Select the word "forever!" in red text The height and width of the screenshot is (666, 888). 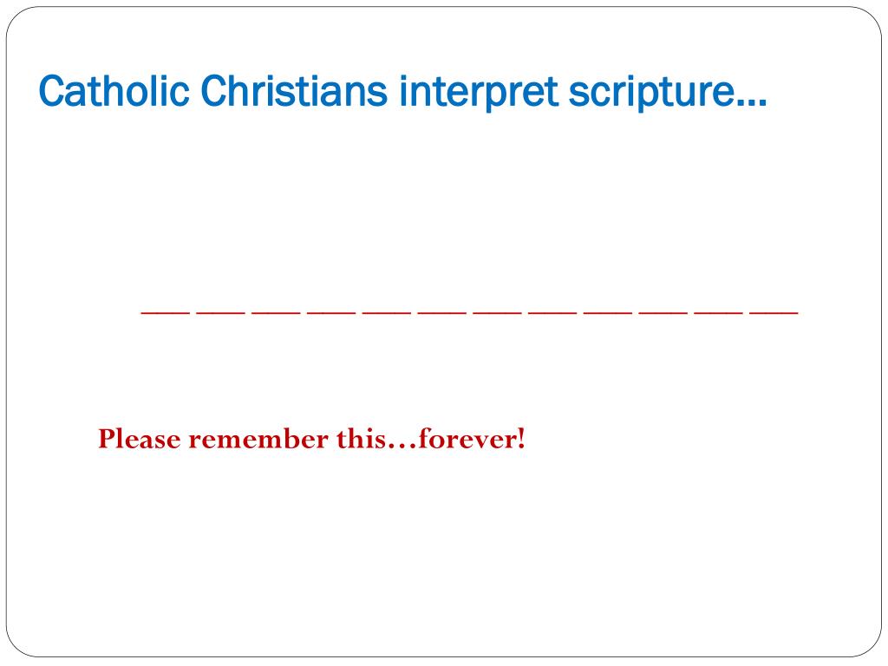pyautogui.click(x=473, y=439)
